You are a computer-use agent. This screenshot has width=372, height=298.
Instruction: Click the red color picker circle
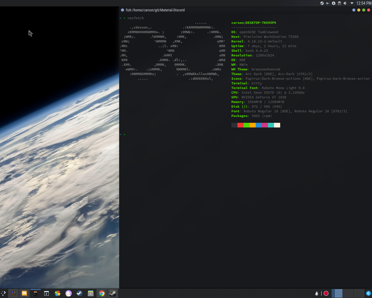point(326,293)
